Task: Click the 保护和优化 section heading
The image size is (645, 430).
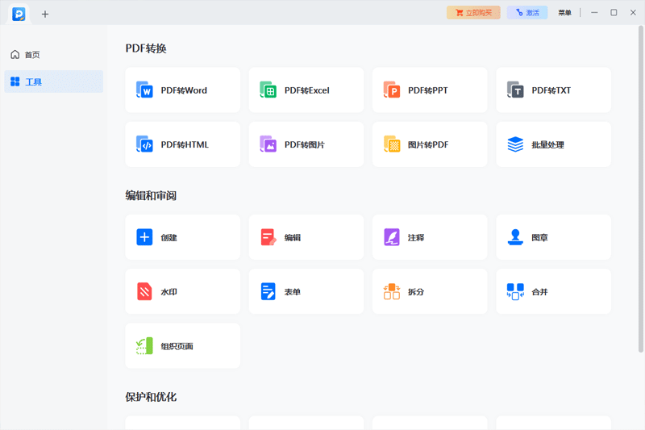Action: click(x=151, y=397)
